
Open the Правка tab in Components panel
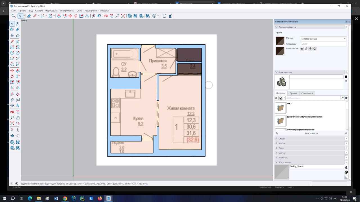293,93
